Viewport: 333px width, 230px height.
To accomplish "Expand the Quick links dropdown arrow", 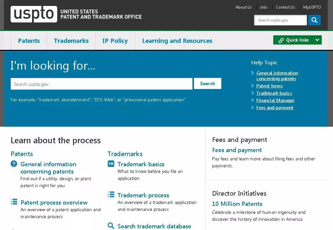I will [317, 40].
